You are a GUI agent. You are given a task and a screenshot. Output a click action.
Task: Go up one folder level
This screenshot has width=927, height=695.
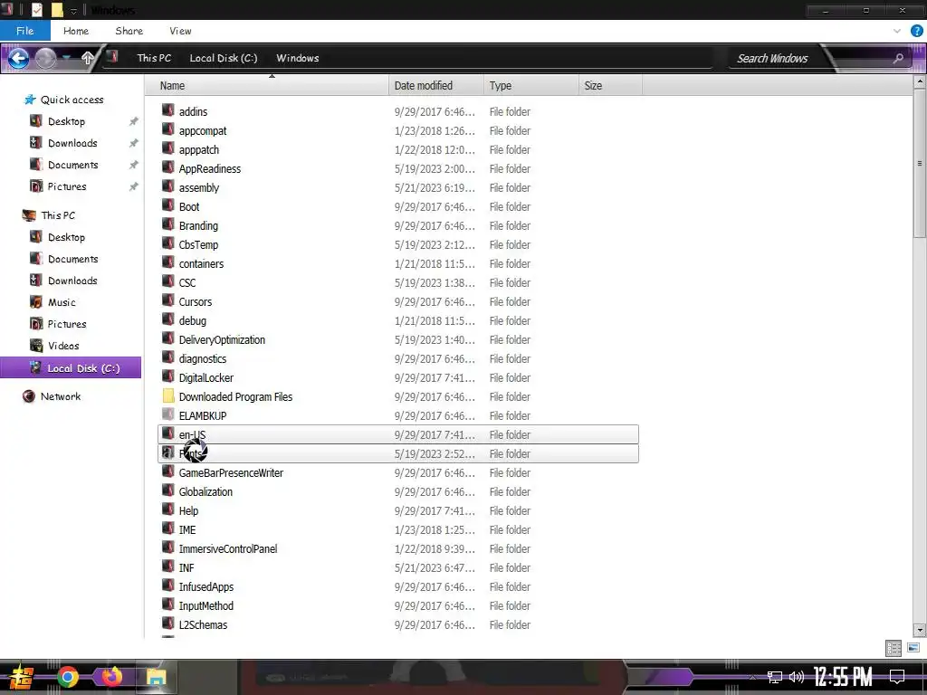click(x=88, y=58)
